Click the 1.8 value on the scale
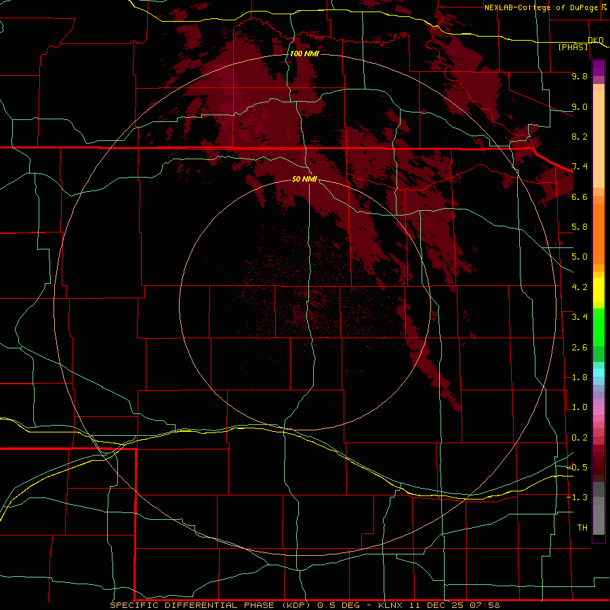Image resolution: width=610 pixels, height=610 pixels. click(x=579, y=378)
